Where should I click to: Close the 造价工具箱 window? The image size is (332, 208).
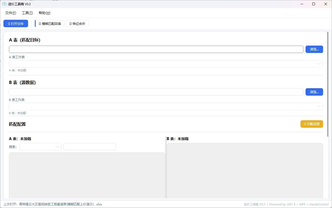coord(326,4)
